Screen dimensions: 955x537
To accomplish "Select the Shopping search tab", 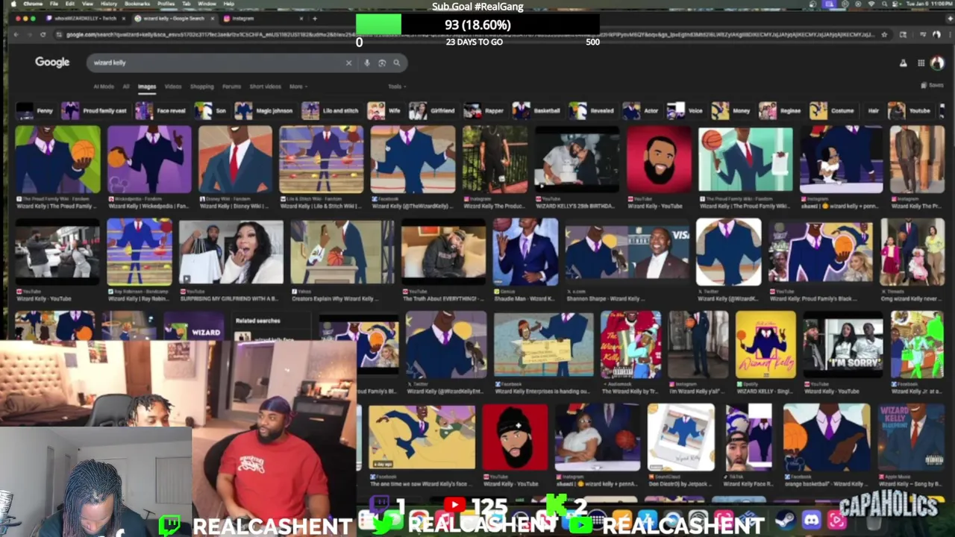I will 201,87.
